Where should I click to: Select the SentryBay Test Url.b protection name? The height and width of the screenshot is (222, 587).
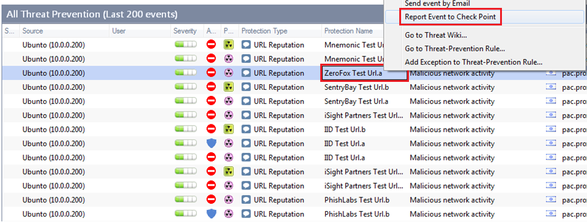356,87
